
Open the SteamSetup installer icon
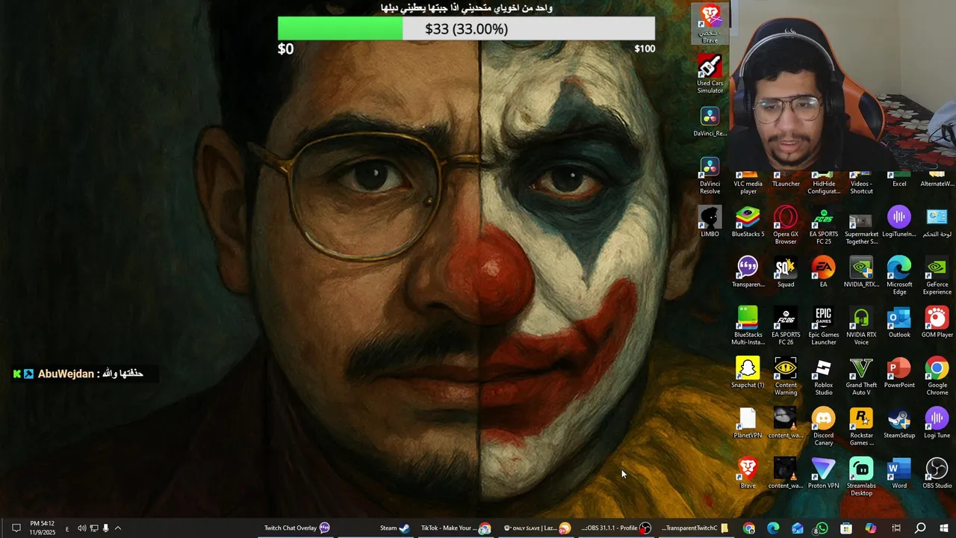(899, 423)
